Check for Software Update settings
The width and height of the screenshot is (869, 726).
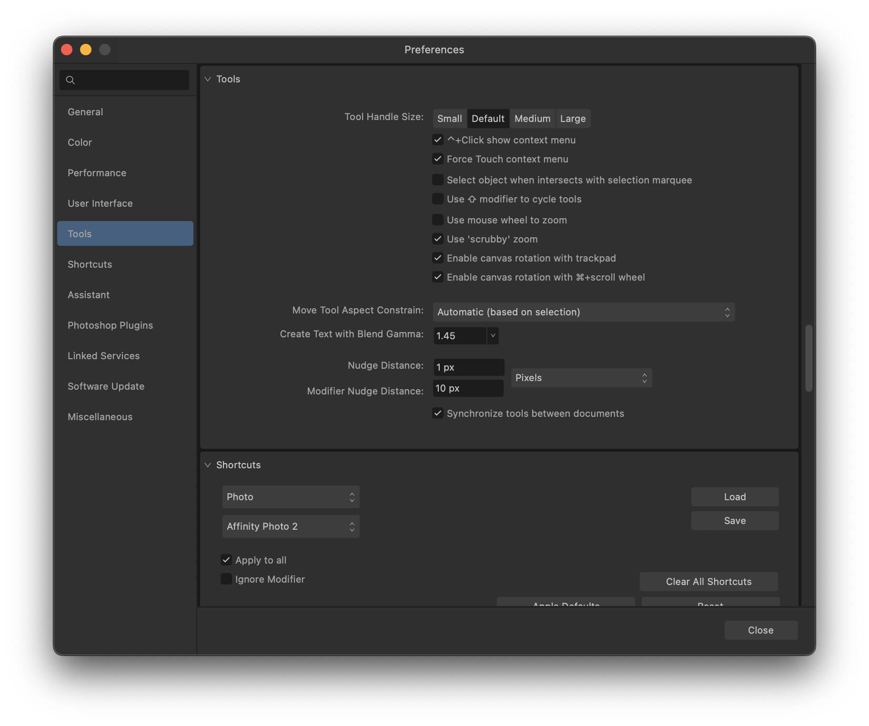[106, 386]
